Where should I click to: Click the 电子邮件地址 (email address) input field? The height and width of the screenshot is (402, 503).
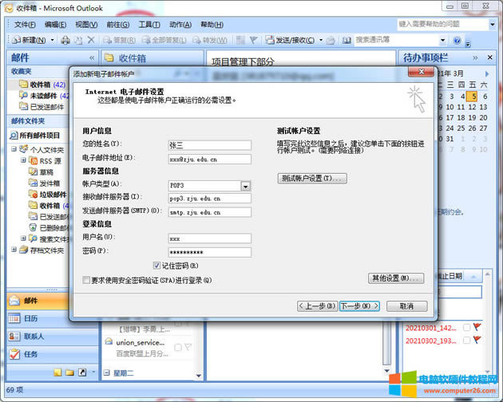209,159
